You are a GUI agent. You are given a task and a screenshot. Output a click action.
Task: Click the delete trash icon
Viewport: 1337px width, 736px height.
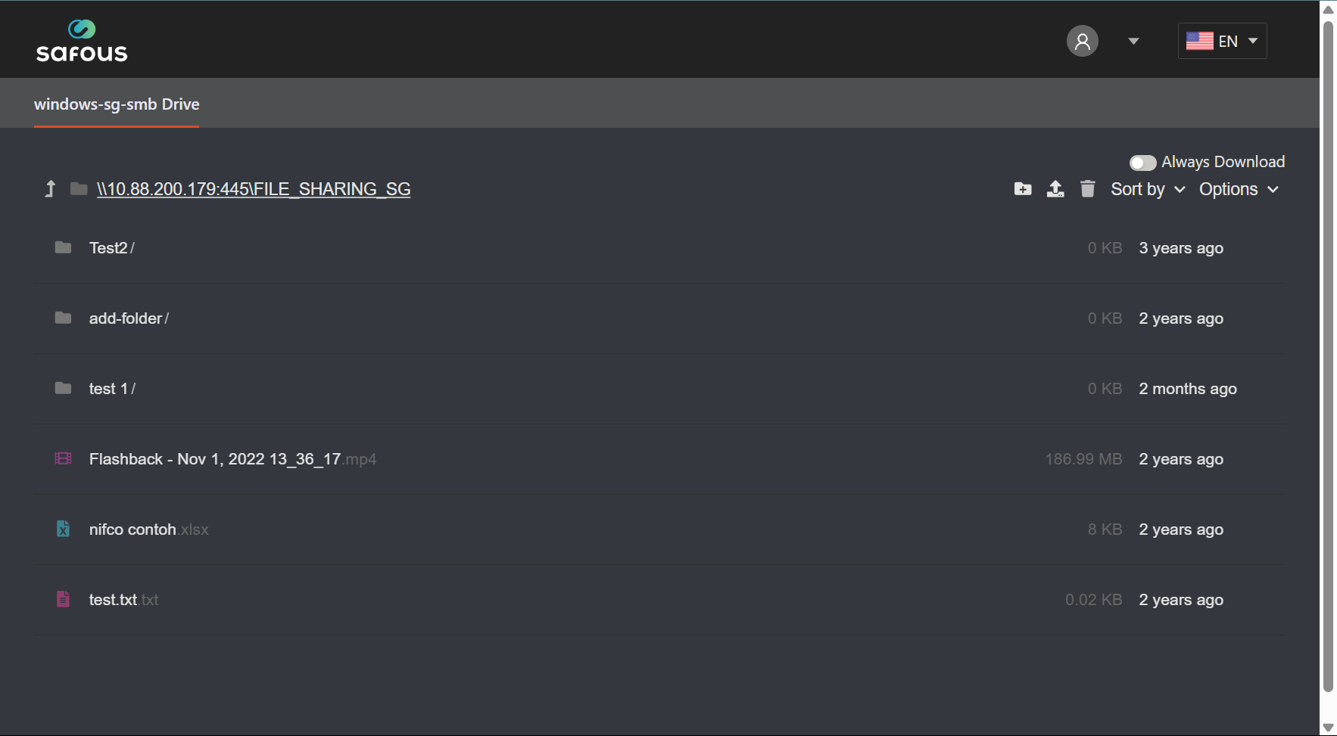(x=1088, y=189)
